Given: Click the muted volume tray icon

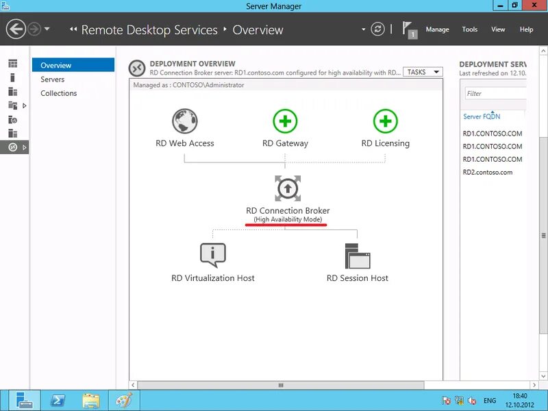Looking at the screenshot, I should click(x=472, y=401).
